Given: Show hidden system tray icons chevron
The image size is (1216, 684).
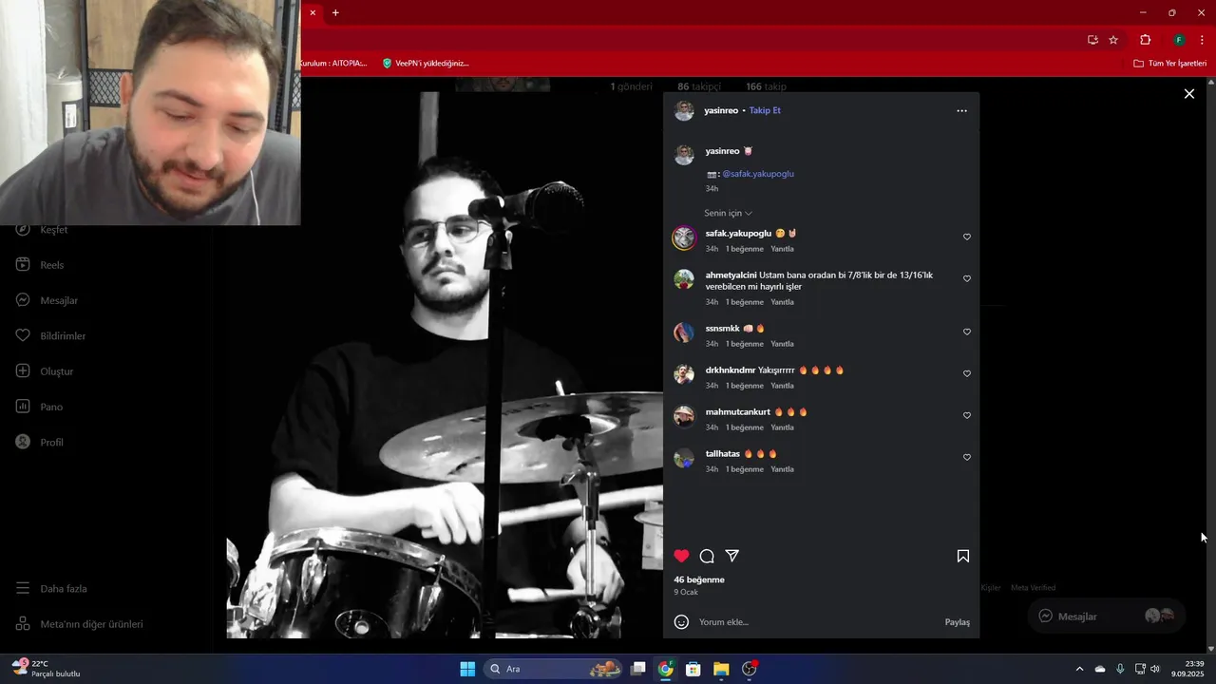Looking at the screenshot, I should [x=1079, y=669].
